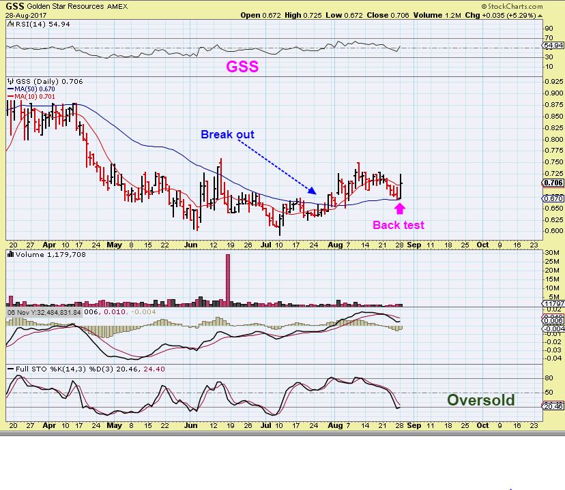
Task: Click the RSI(14) 54.94 panel label
Action: click(x=42, y=24)
